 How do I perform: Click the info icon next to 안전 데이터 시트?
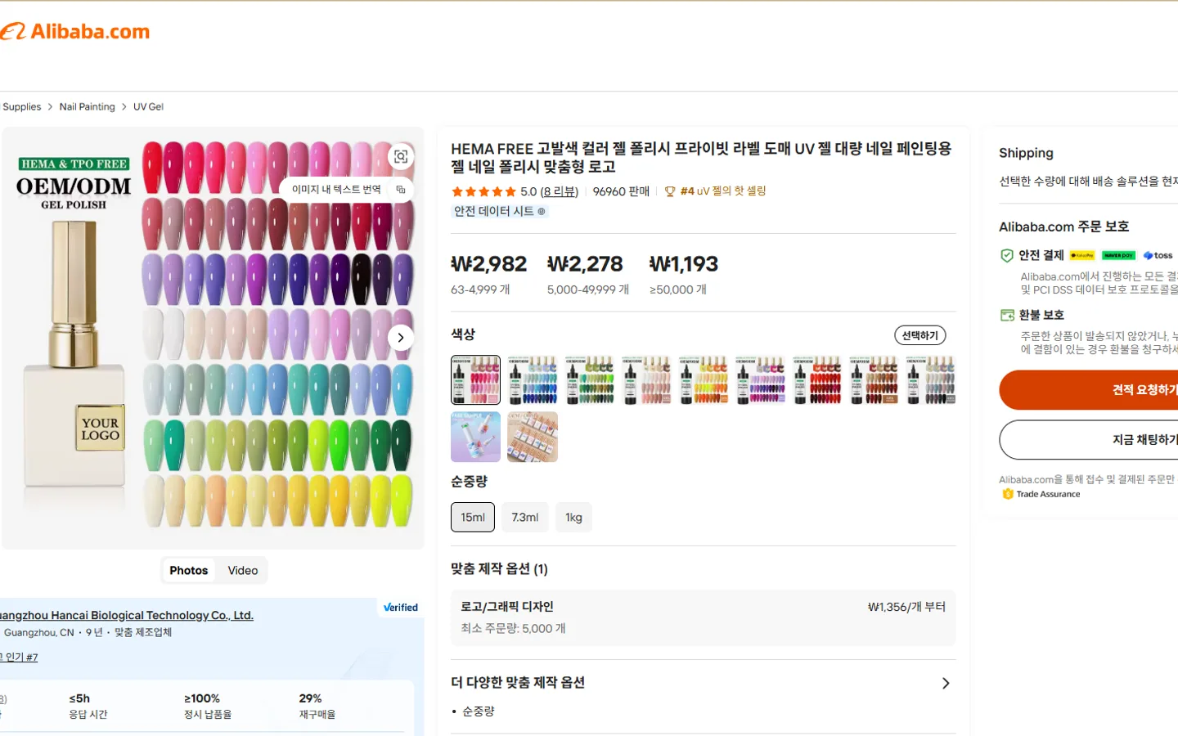[542, 212]
